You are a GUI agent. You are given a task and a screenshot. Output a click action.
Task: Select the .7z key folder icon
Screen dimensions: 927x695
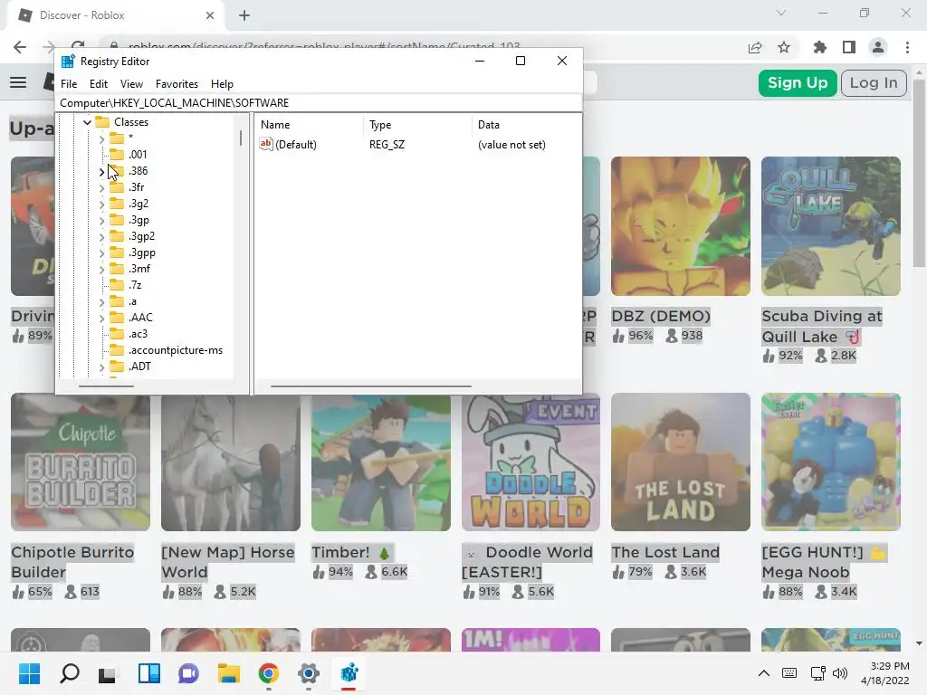click(117, 285)
